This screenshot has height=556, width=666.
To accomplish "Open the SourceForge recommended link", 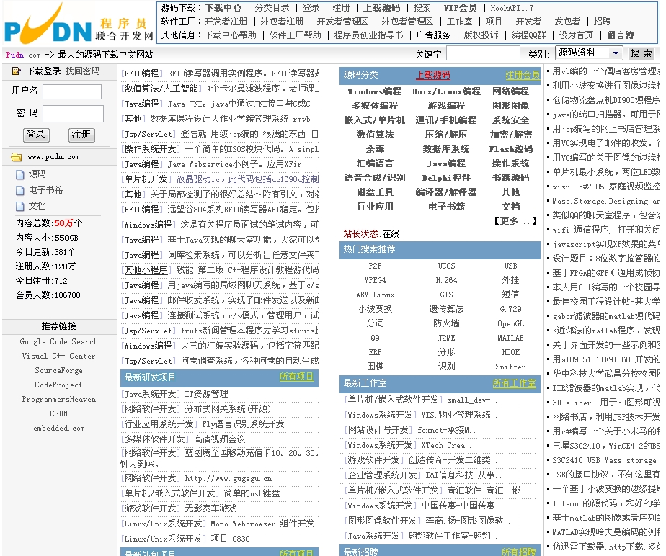I will 59,370.
